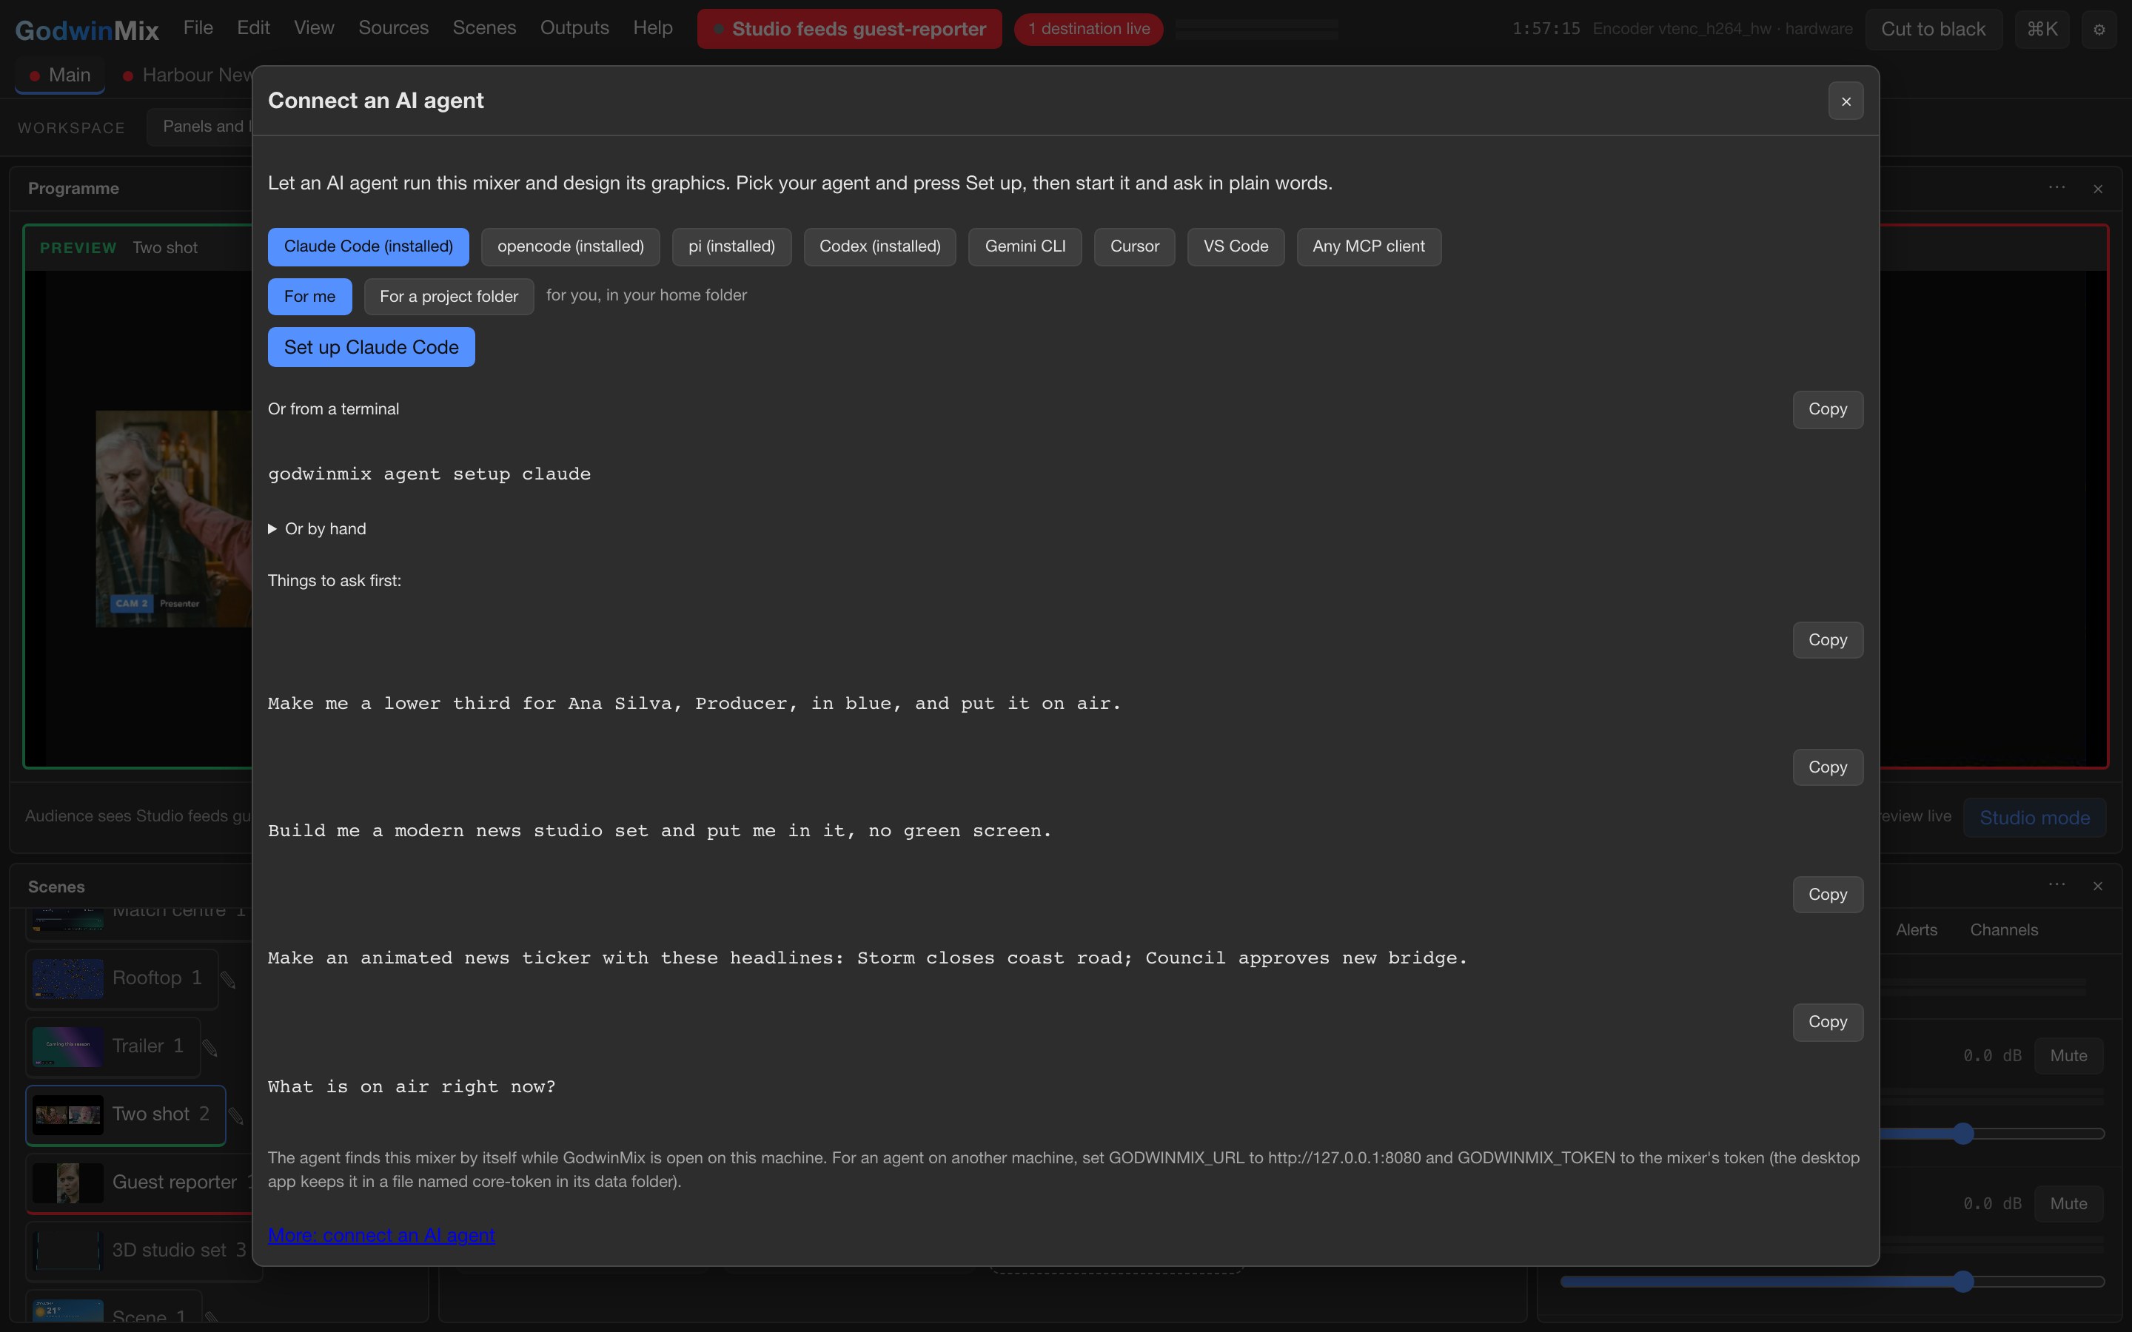This screenshot has height=1332, width=2132.
Task: Click Cut to black button
Action: tap(1933, 29)
